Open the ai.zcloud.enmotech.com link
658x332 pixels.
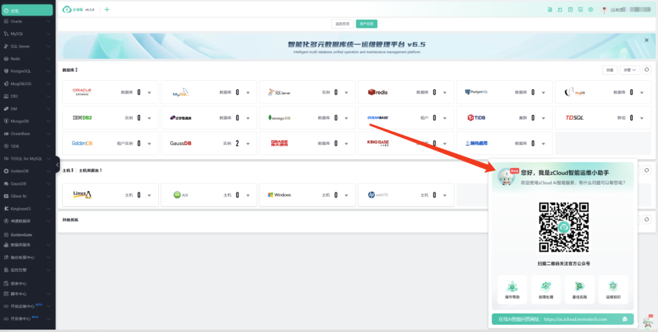pyautogui.click(x=575, y=319)
